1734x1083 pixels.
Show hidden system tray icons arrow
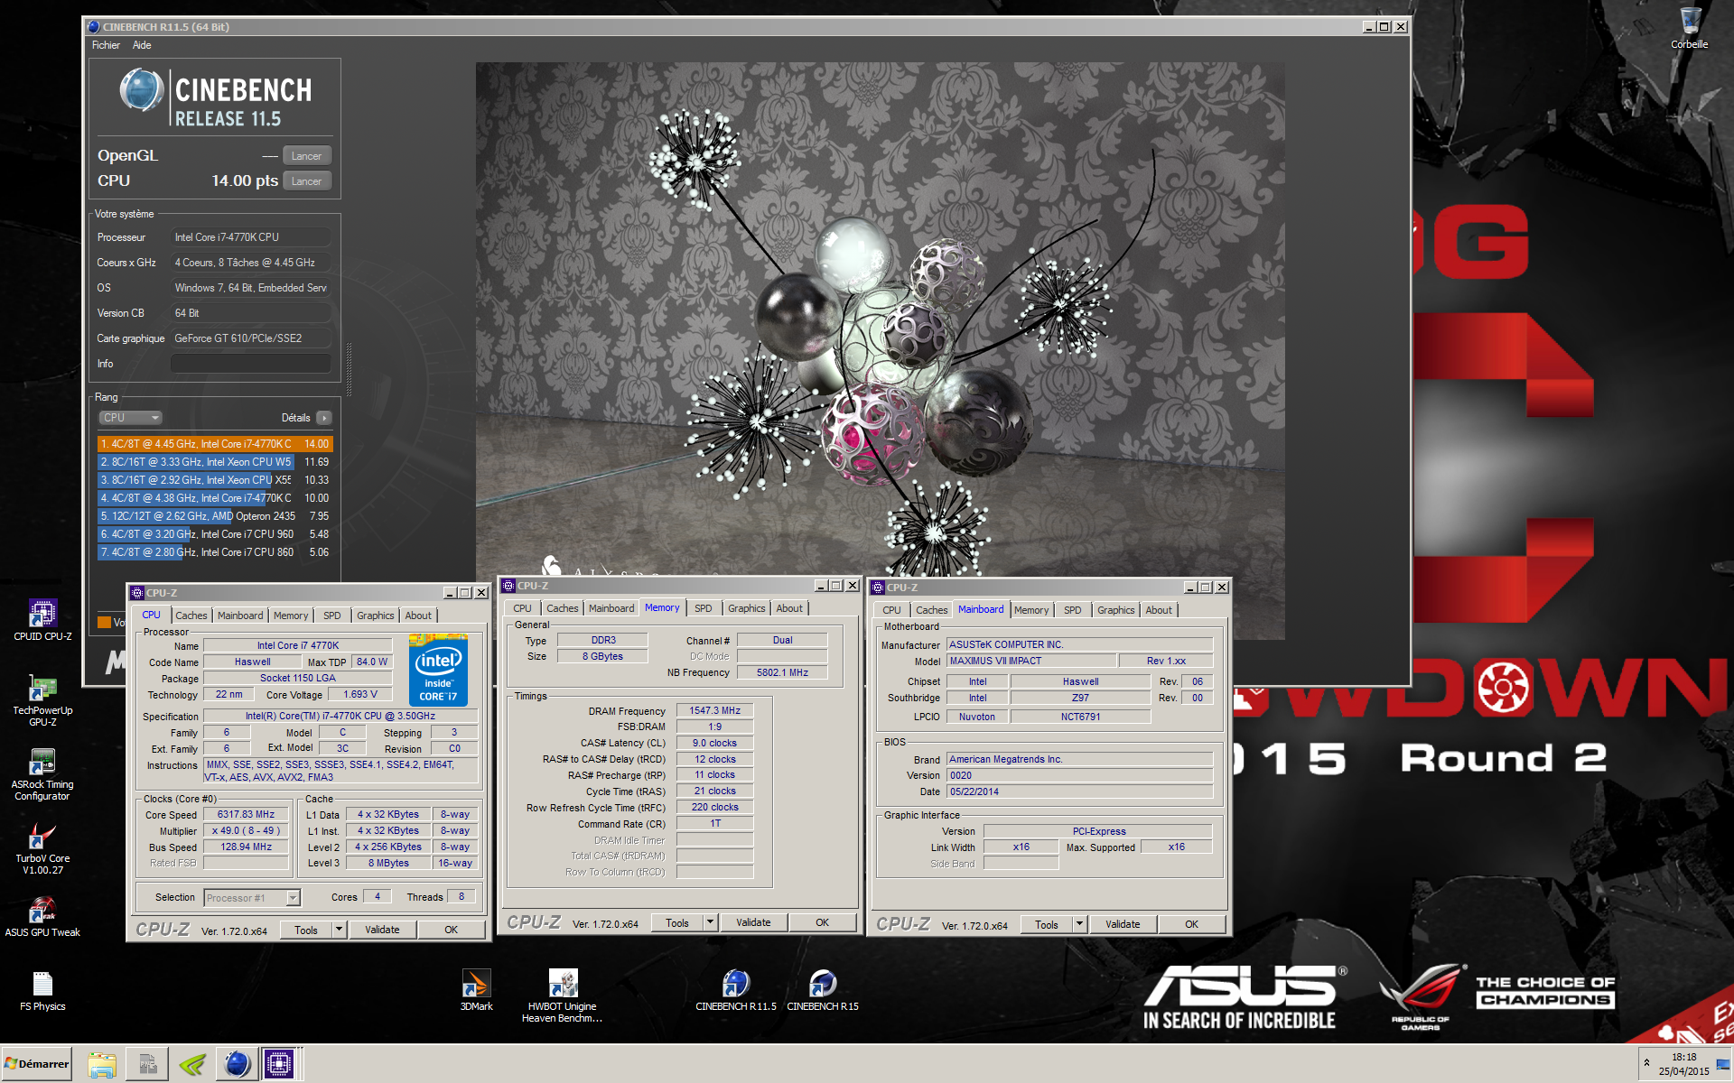pos(1646,1063)
